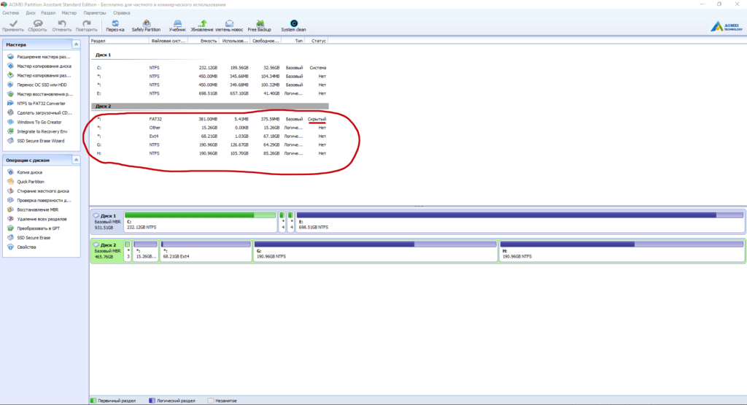Open the Free Backup tool
Viewport: 747px width, 405px height.
click(x=258, y=25)
